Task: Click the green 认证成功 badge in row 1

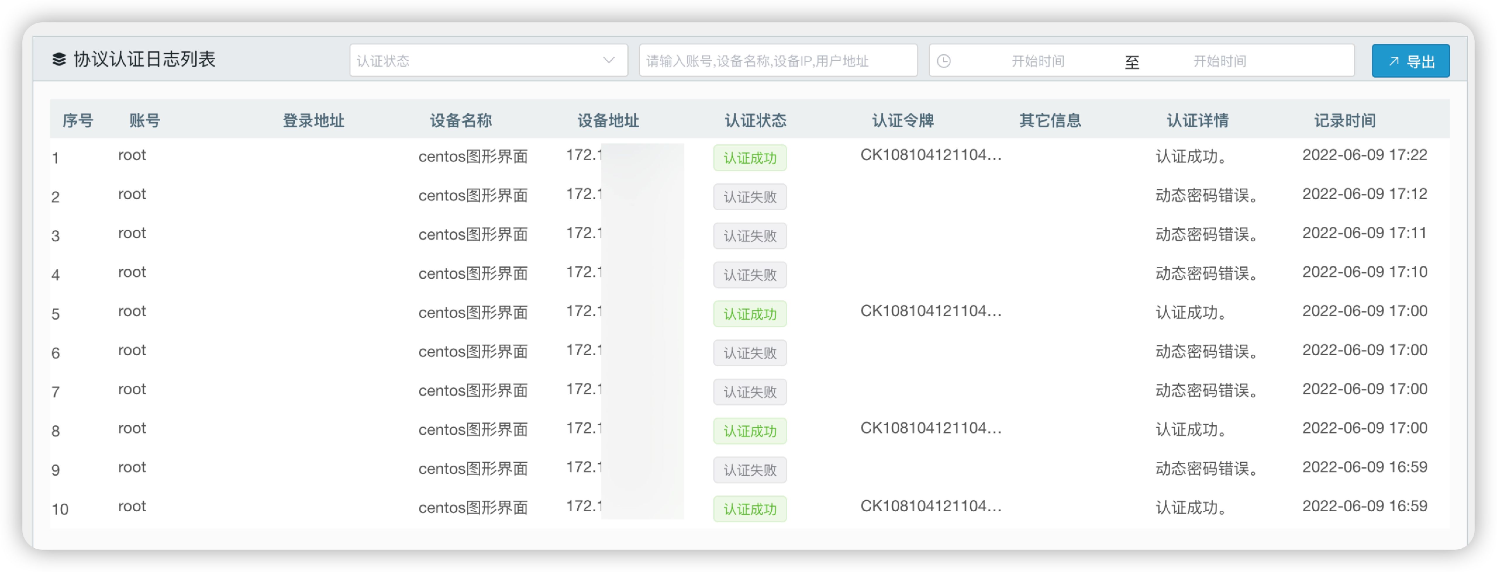Action: 750,157
